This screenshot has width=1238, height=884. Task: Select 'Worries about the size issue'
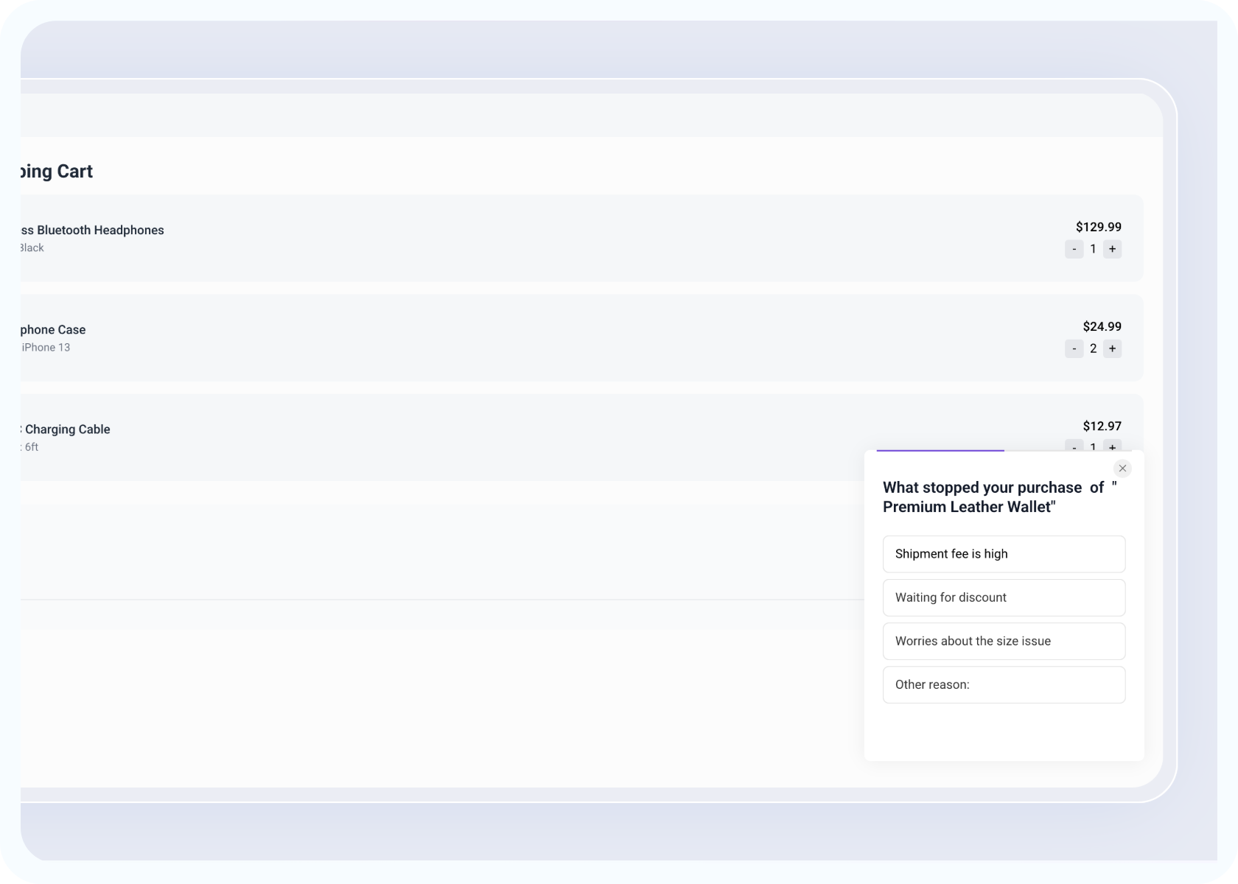click(1004, 641)
